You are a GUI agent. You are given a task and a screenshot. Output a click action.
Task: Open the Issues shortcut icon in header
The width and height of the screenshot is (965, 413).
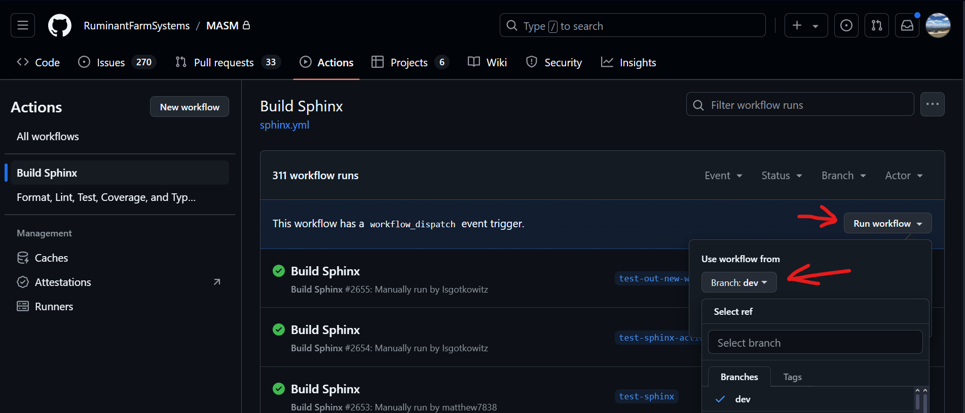pos(846,25)
